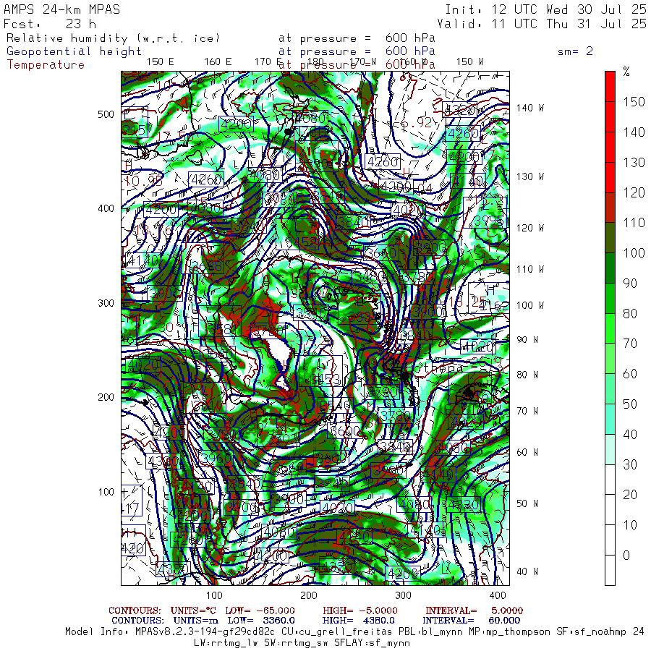Click the blue 'HIGH= 4380.0' text
The width and height of the screenshot is (651, 651).
(x=358, y=621)
